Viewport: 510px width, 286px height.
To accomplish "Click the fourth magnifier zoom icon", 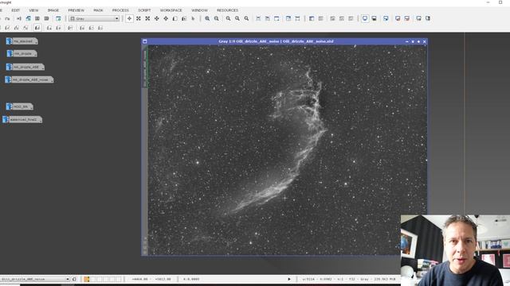I will (237, 19).
